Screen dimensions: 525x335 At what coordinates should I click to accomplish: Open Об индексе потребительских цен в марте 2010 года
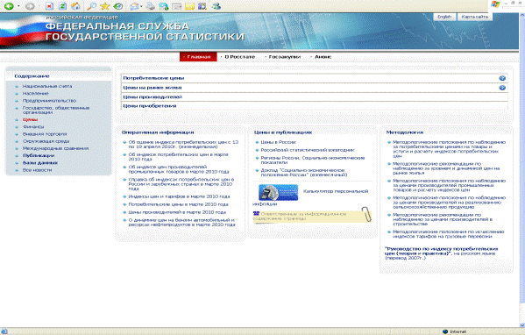179,157
